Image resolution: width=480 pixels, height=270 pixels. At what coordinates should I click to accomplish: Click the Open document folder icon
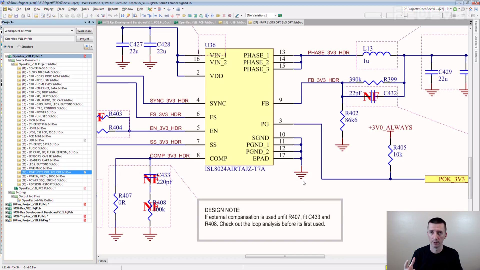coord(10,15)
